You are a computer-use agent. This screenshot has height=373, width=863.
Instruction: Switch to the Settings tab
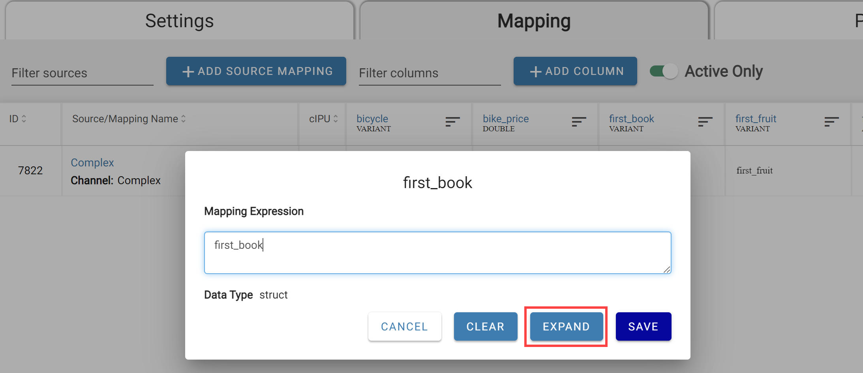(x=179, y=21)
